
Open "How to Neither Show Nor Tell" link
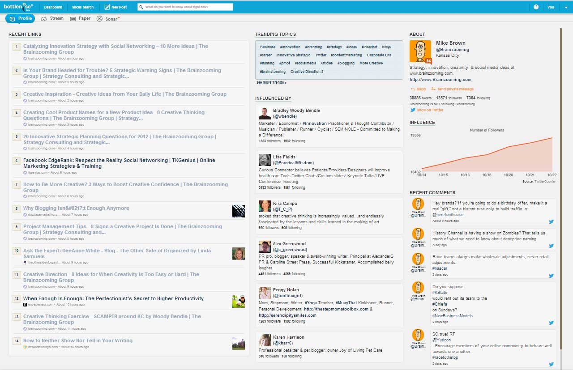coord(78,340)
